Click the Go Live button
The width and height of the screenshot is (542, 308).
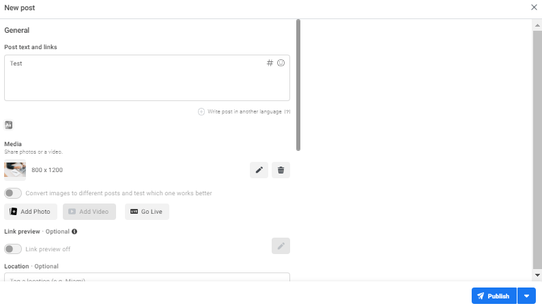click(x=147, y=212)
